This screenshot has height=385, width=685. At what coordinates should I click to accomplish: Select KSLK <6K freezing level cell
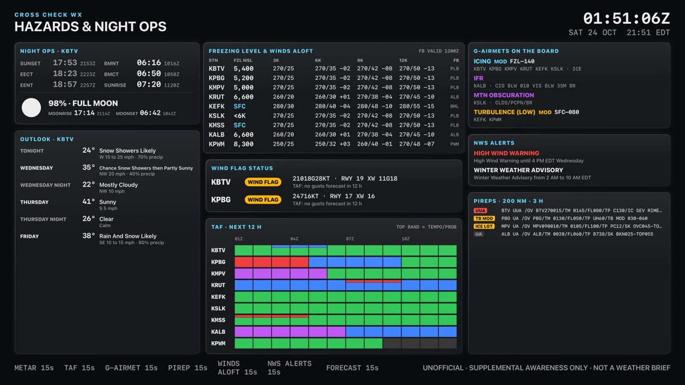tap(240, 116)
